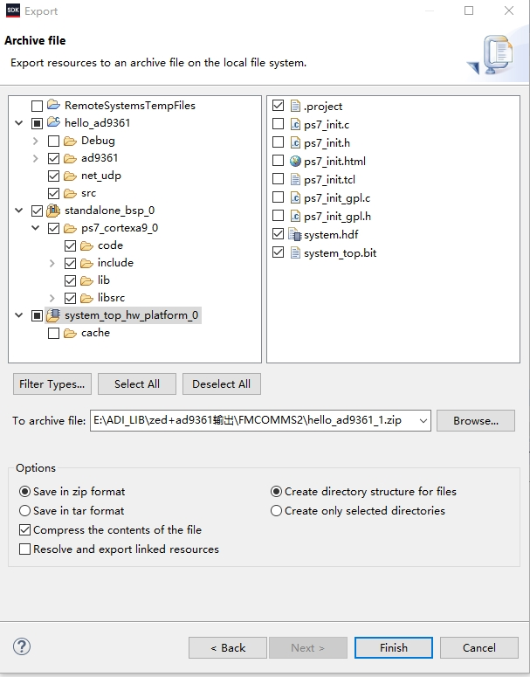Click the RemoteSystemsTempFiles folder icon
Image resolution: width=530 pixels, height=677 pixels.
pos(53,105)
